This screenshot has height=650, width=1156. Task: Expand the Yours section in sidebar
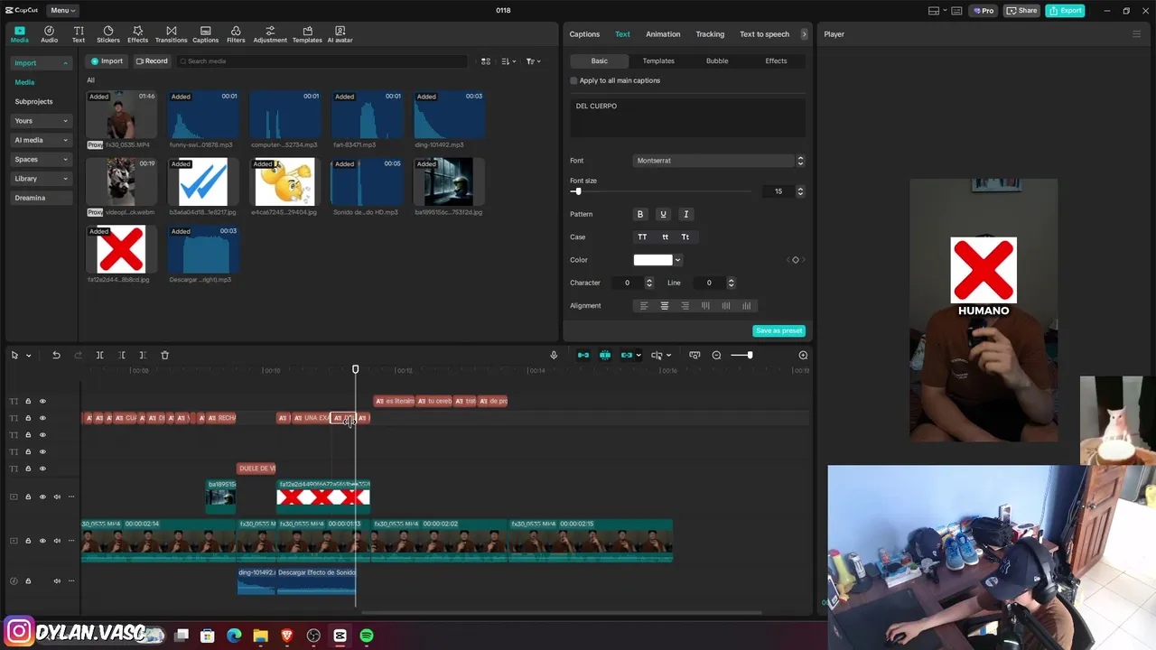[41, 121]
